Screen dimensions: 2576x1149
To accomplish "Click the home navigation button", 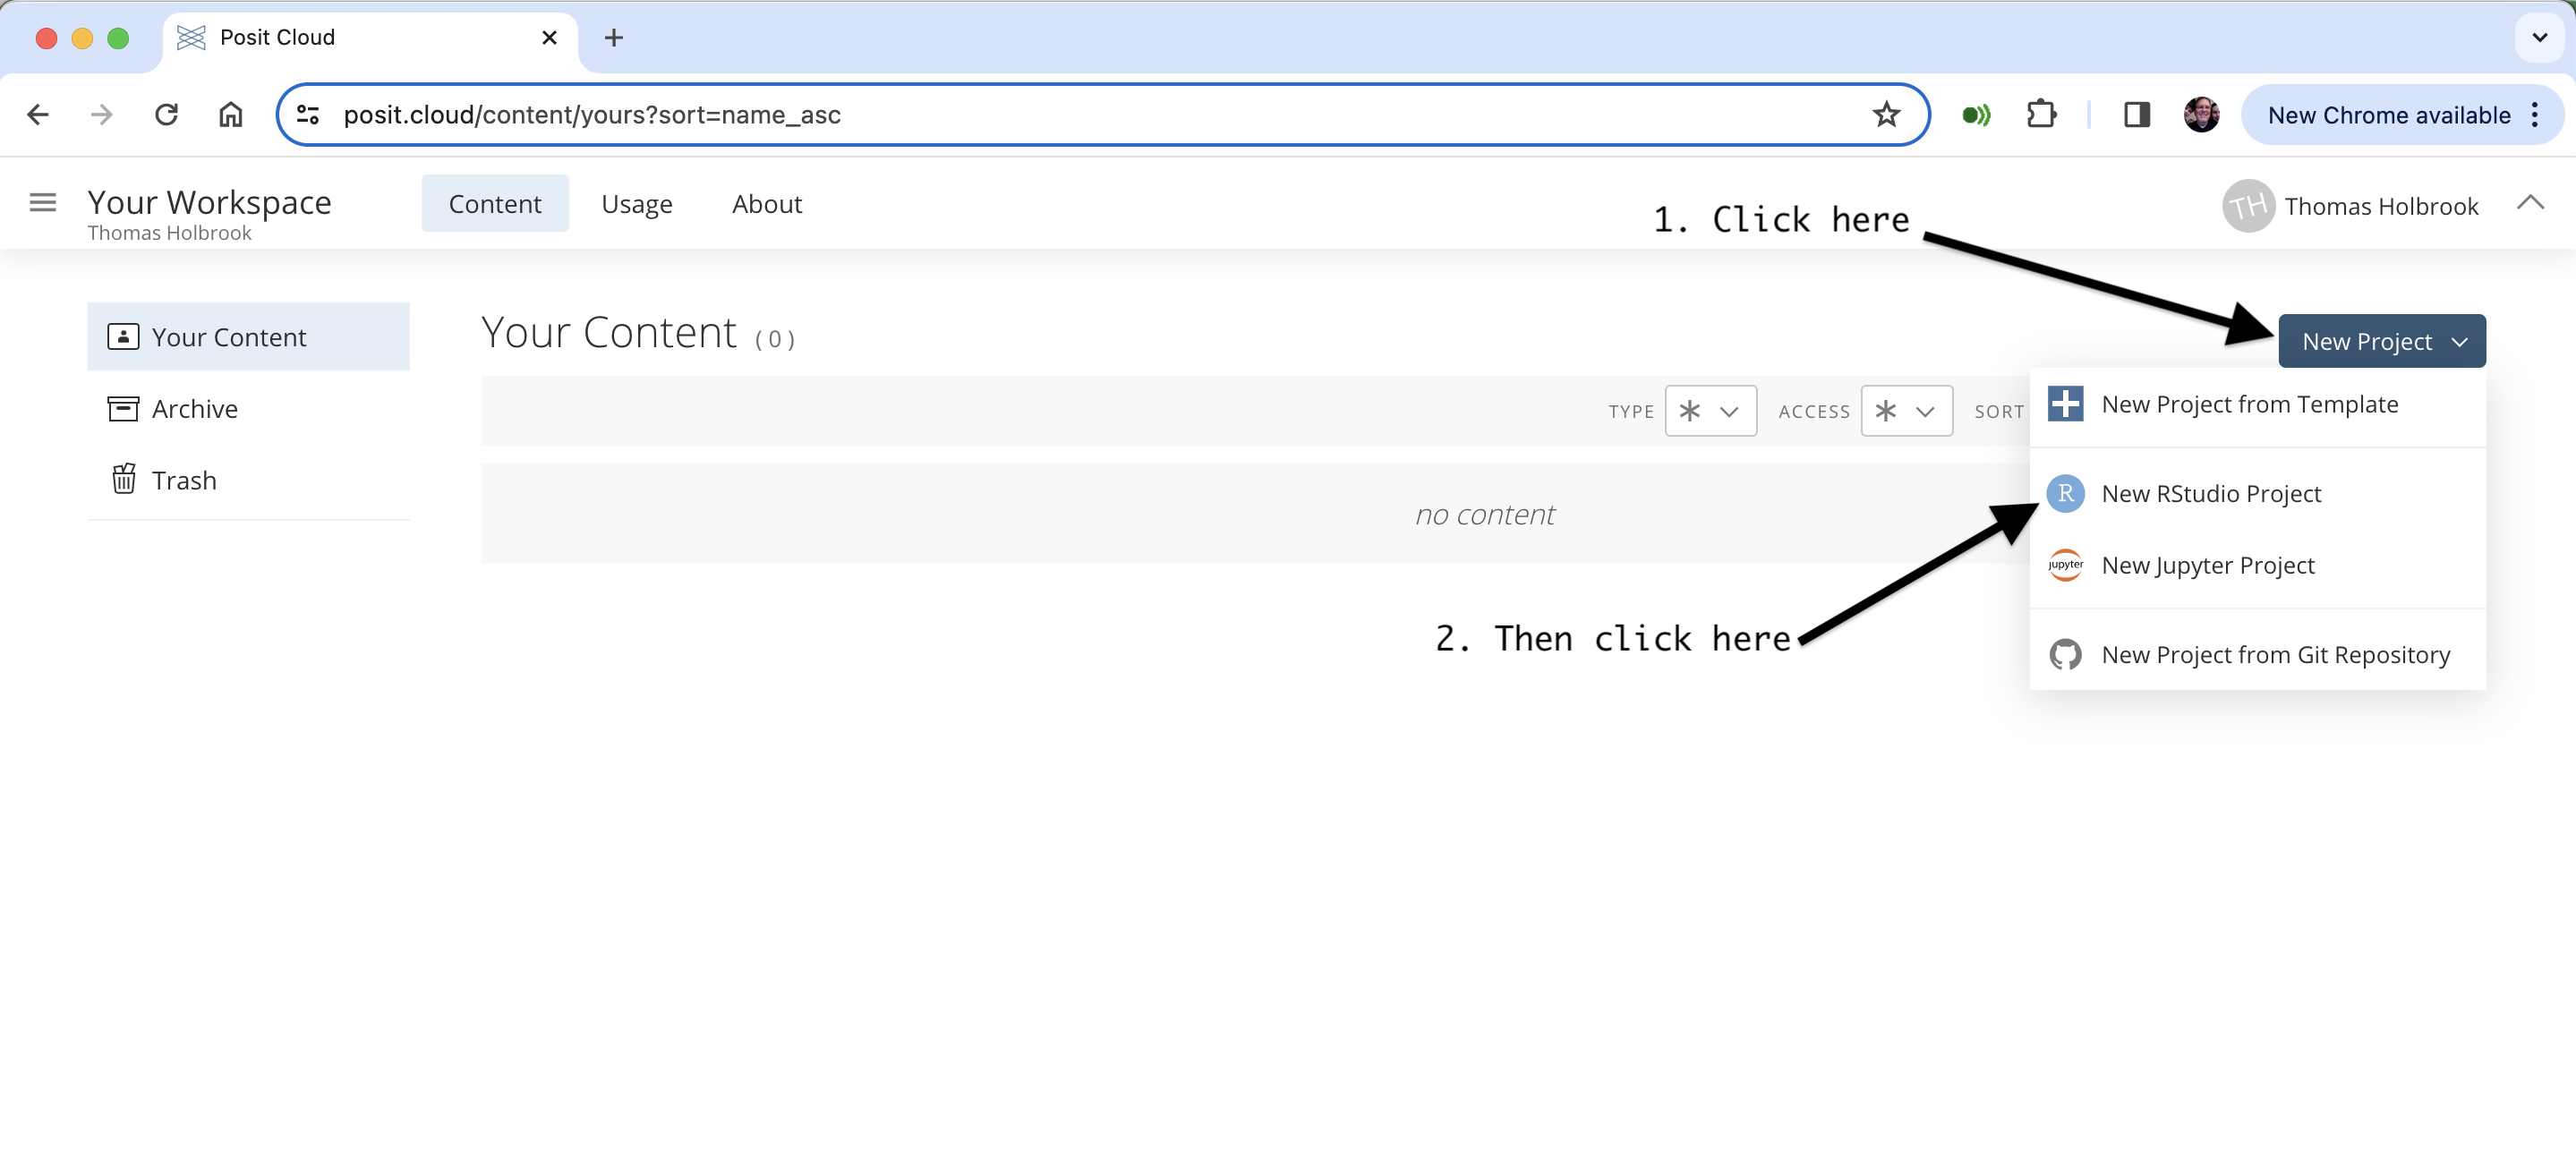I will pos(230,115).
